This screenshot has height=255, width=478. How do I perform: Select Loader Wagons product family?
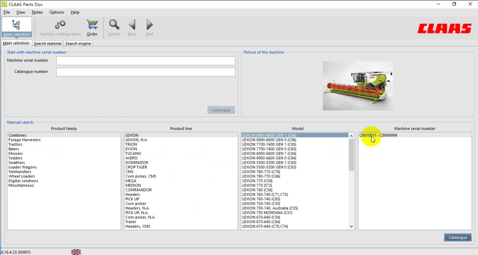point(64,167)
